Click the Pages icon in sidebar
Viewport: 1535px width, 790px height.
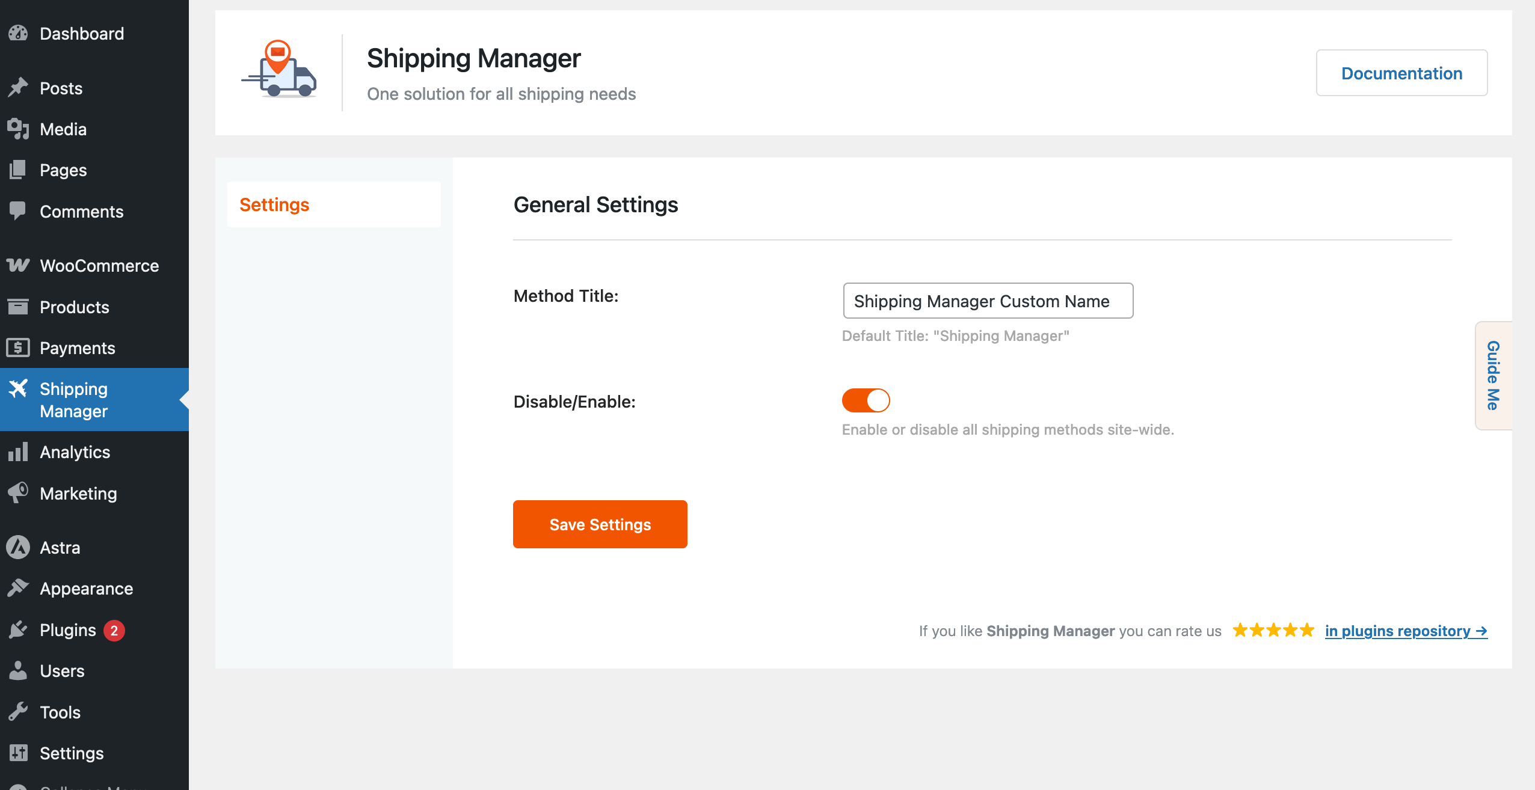point(18,170)
